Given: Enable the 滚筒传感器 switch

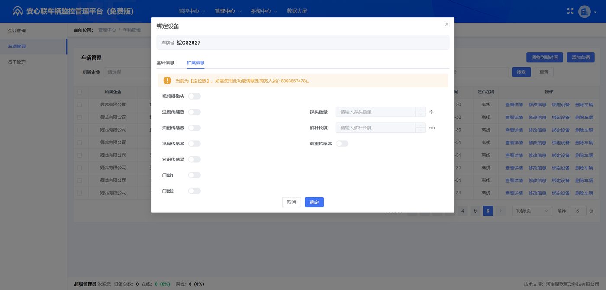Looking at the screenshot, I should tap(194, 144).
